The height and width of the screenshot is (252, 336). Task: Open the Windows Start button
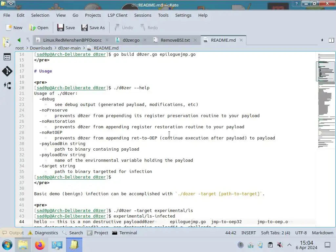(x=7, y=245)
